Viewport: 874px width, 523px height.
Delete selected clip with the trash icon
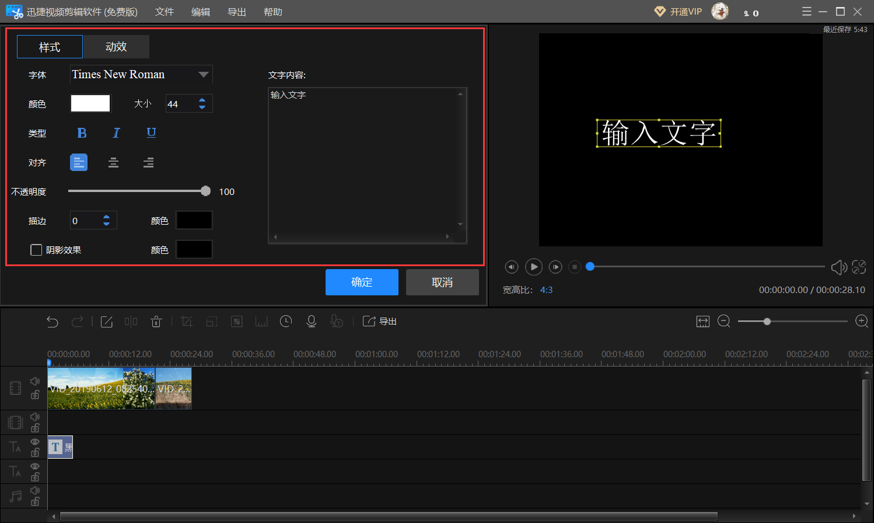pyautogui.click(x=156, y=322)
